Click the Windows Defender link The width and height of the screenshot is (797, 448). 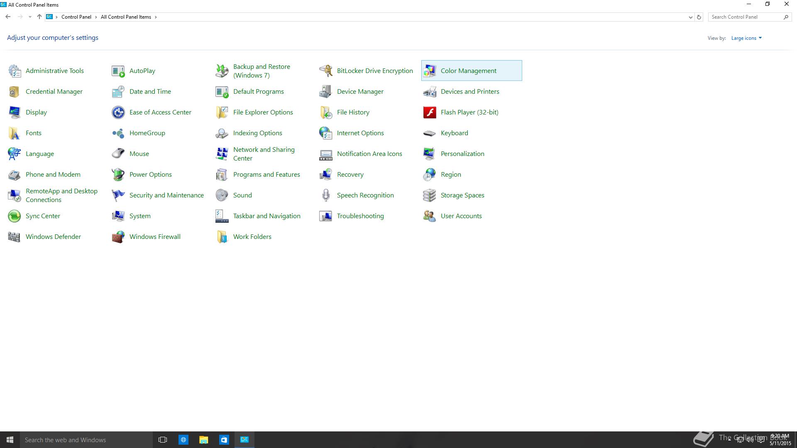pyautogui.click(x=53, y=237)
